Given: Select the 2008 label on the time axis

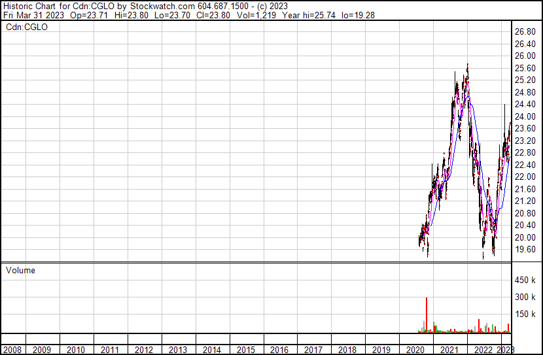Looking at the screenshot, I should click(12, 350).
